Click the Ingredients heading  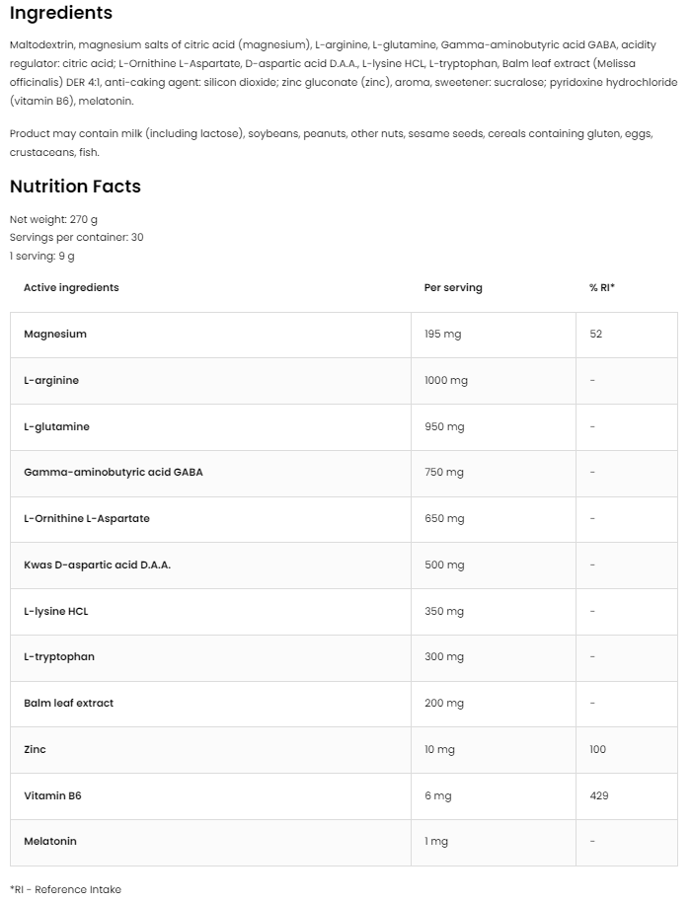click(x=61, y=14)
